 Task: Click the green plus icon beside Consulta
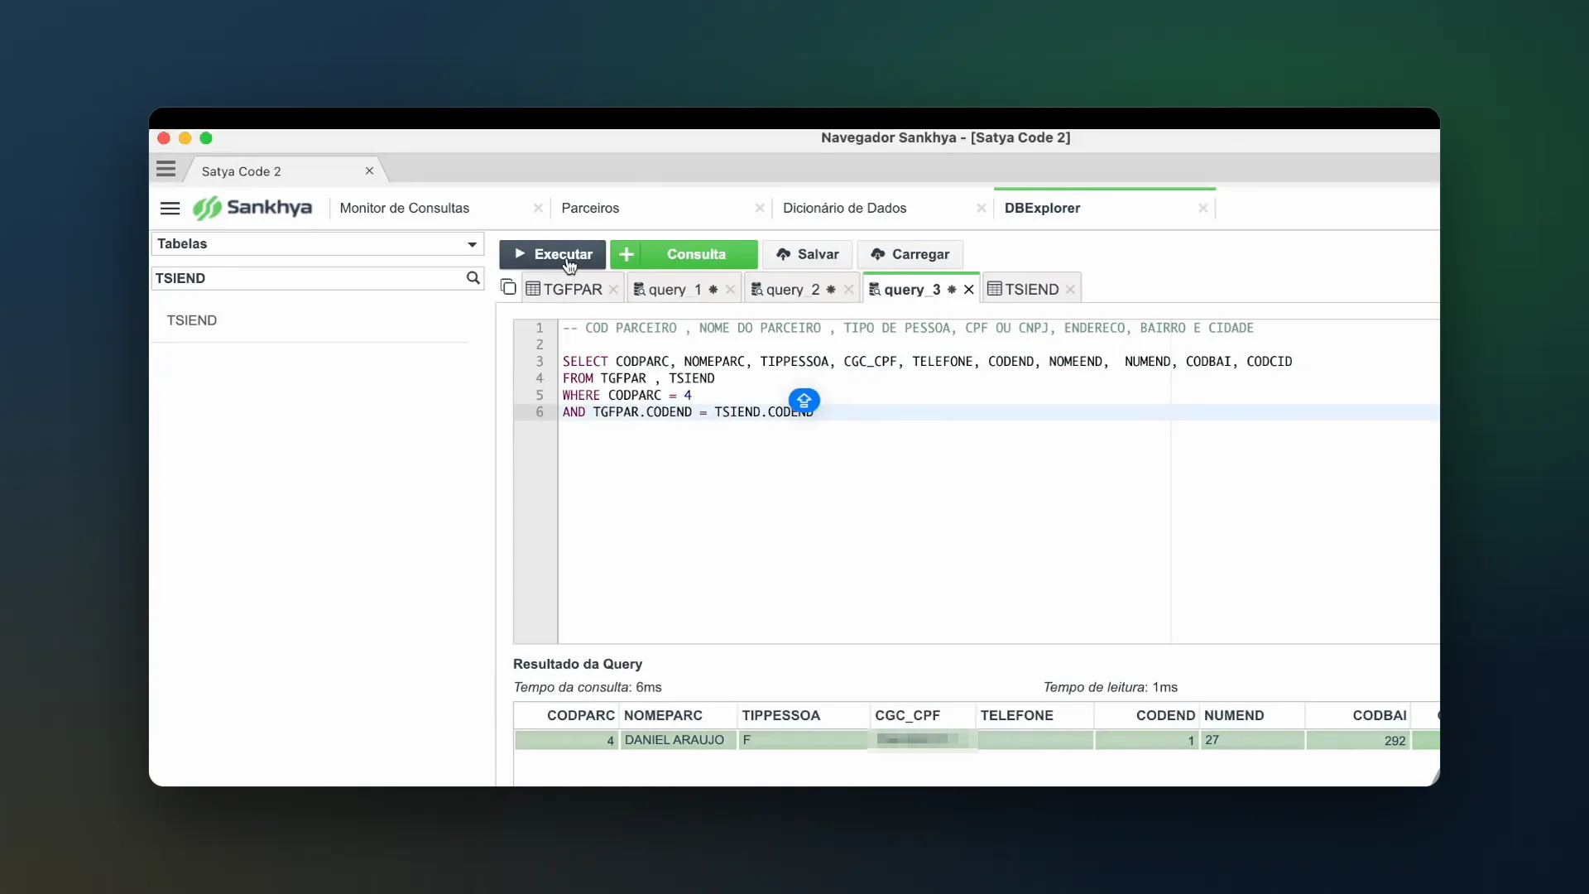[x=626, y=254]
